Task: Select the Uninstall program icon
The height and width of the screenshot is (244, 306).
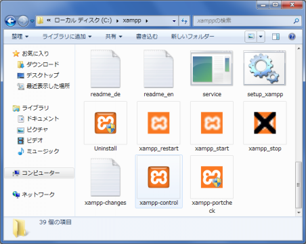Action: 106,123
